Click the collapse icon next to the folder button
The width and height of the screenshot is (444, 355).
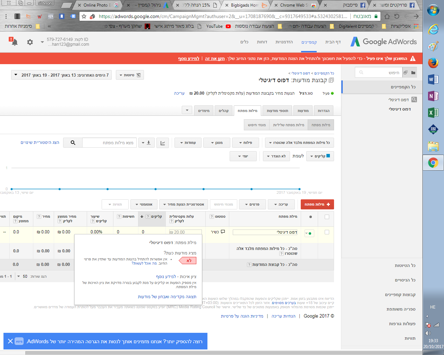click(x=405, y=72)
